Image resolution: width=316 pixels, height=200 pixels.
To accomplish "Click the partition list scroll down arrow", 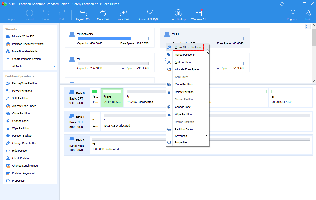I will [x=314, y=81].
